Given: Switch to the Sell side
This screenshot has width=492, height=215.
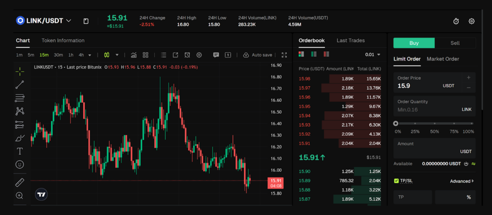Looking at the screenshot, I should tap(455, 43).
